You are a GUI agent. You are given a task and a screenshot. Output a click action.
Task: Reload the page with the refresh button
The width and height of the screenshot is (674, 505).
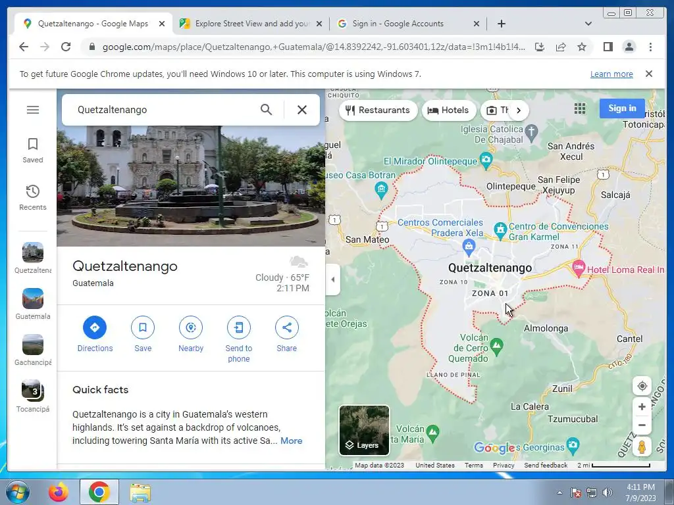(x=66, y=47)
